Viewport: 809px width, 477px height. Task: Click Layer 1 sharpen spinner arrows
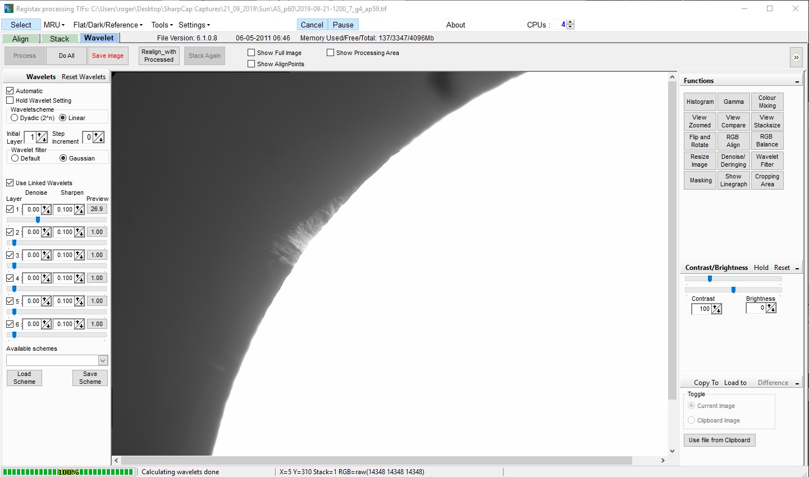(x=79, y=209)
